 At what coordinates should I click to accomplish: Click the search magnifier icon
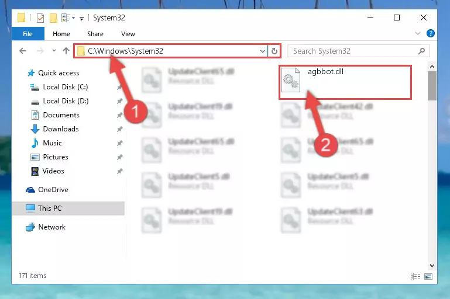421,51
